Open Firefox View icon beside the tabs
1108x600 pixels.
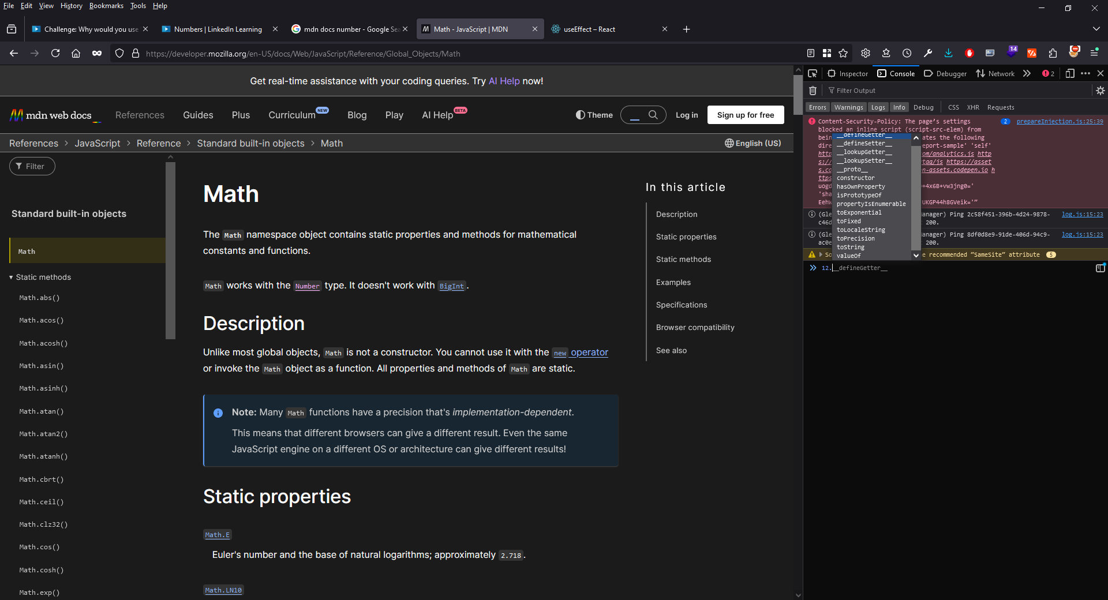(12, 29)
